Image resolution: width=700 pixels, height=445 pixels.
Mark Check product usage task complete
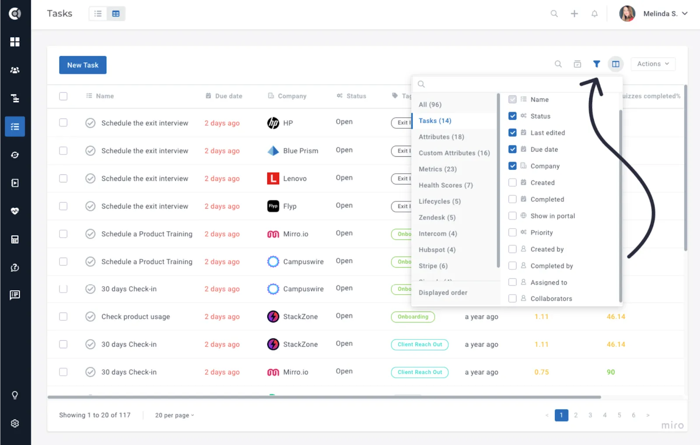tap(90, 317)
